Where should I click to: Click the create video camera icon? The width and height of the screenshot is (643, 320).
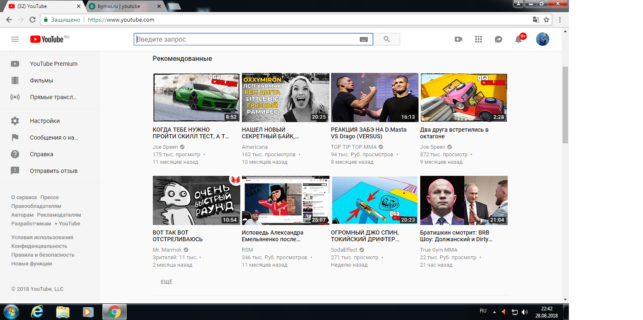tap(459, 39)
